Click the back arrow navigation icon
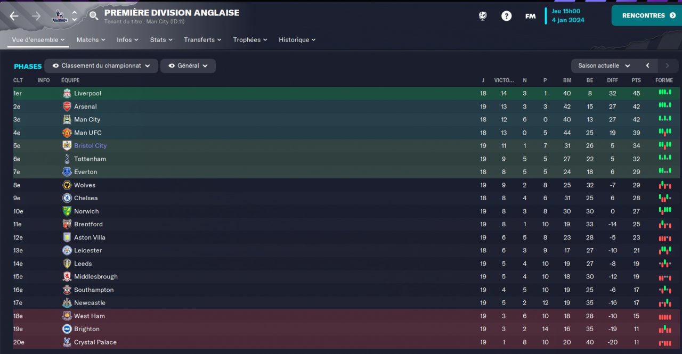This screenshot has height=354, width=682. (14, 16)
